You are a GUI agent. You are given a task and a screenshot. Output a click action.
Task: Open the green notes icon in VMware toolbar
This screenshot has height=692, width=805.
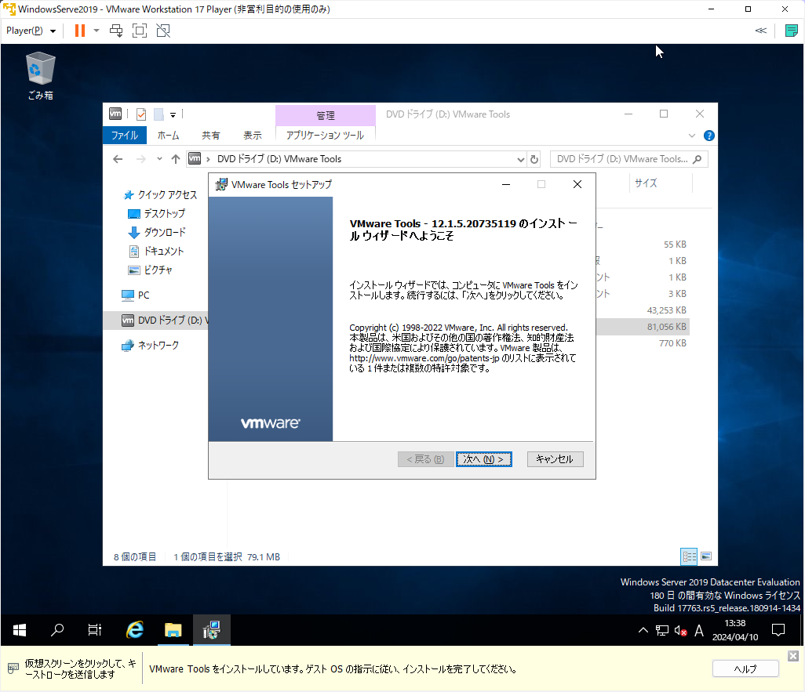pos(791,31)
